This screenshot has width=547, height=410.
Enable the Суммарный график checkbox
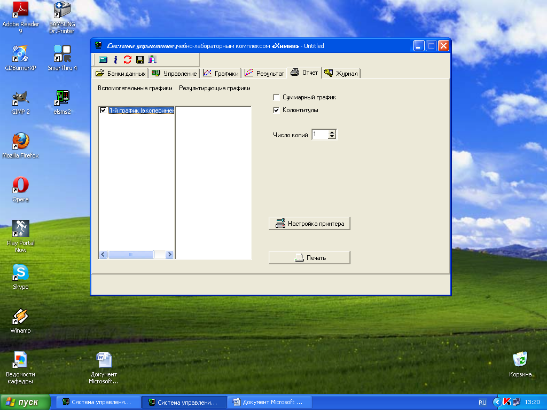click(276, 97)
